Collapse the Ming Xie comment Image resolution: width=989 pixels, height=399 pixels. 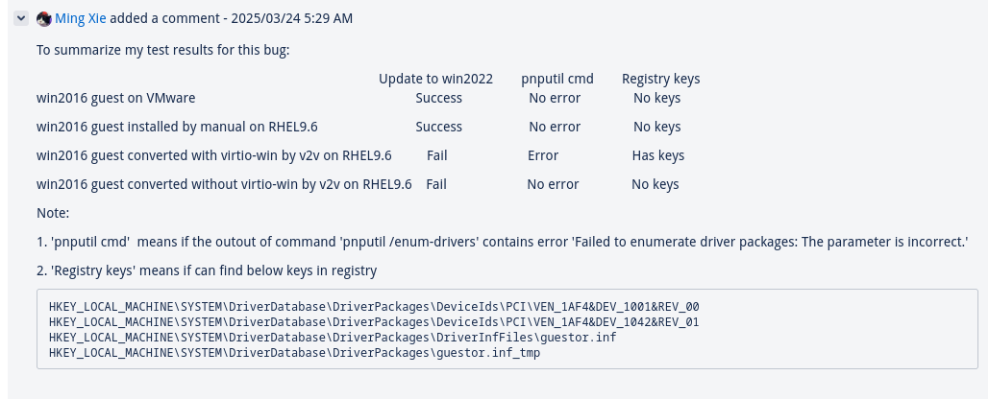click(x=21, y=19)
